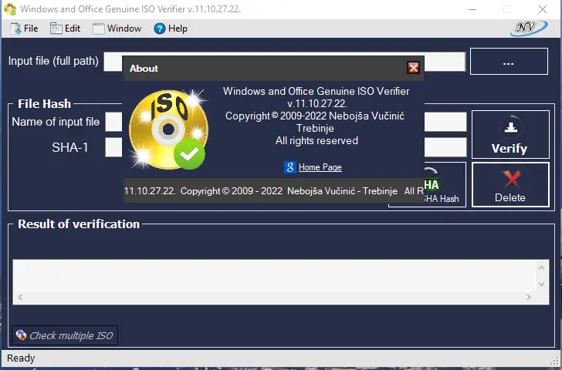Click the Verify button
562x370 pixels.
510,135
